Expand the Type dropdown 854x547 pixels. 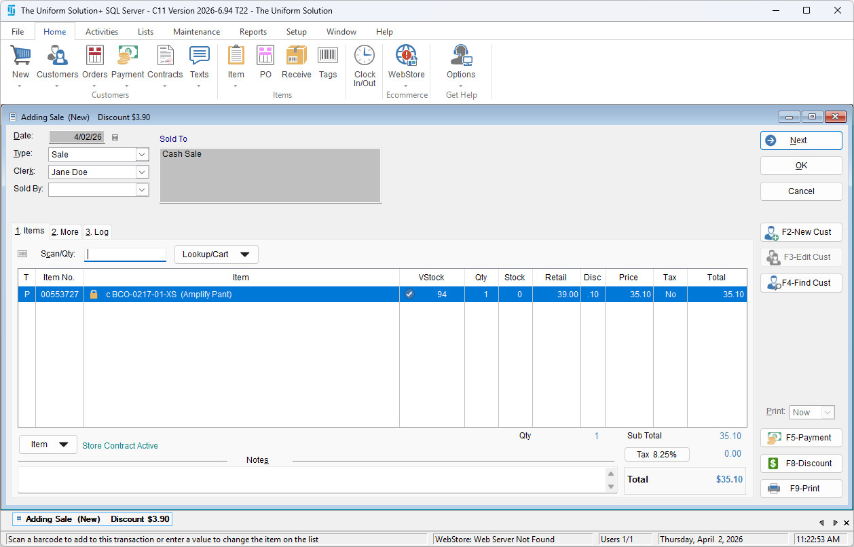tap(142, 155)
